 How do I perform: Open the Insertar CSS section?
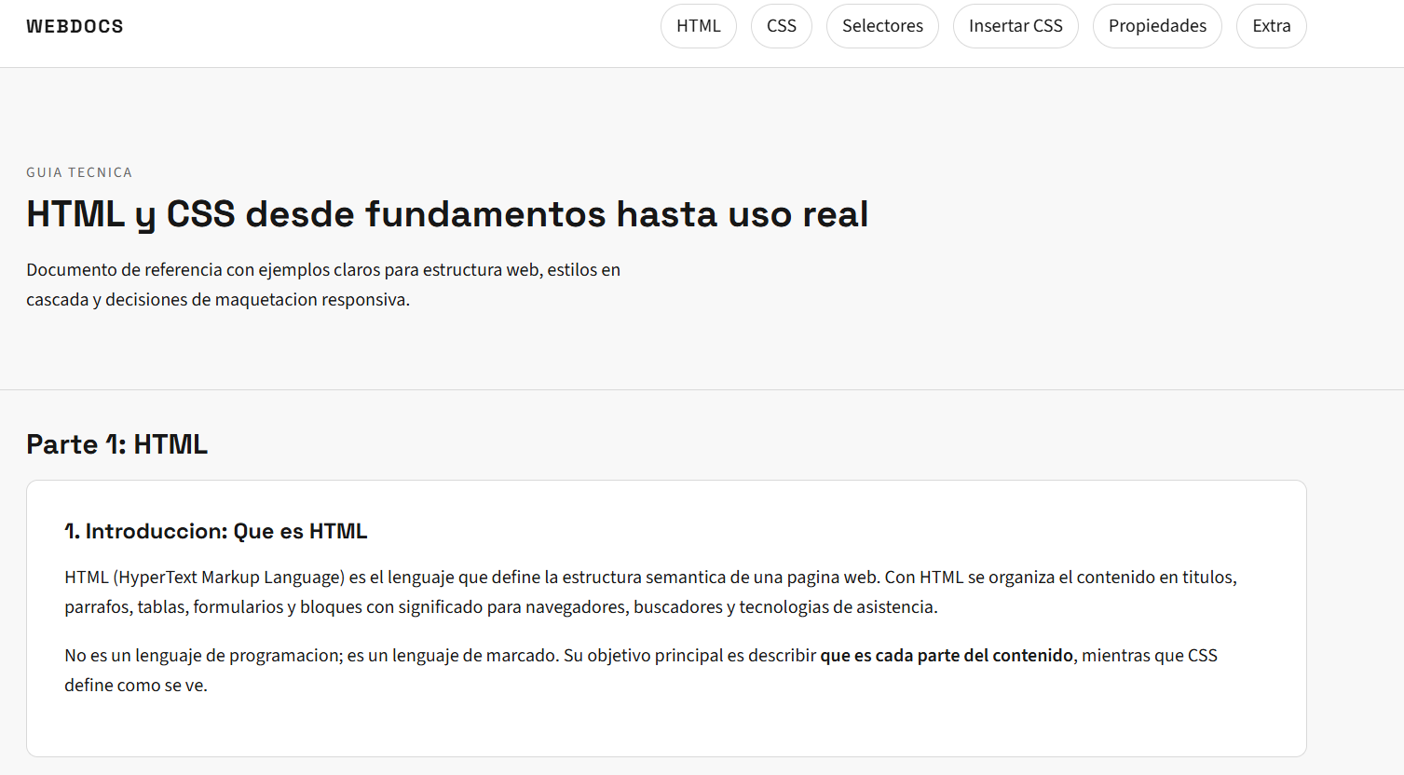(x=1016, y=25)
